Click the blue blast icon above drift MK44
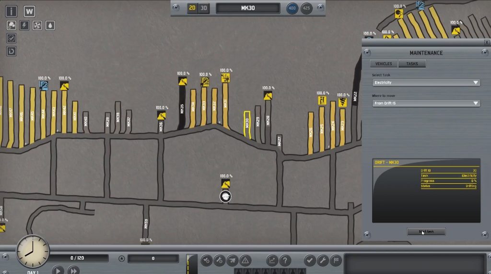This screenshot has height=274, width=491. pos(44,85)
